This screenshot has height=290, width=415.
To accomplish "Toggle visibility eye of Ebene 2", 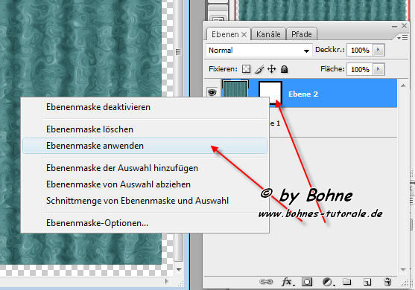I will click(x=212, y=92).
